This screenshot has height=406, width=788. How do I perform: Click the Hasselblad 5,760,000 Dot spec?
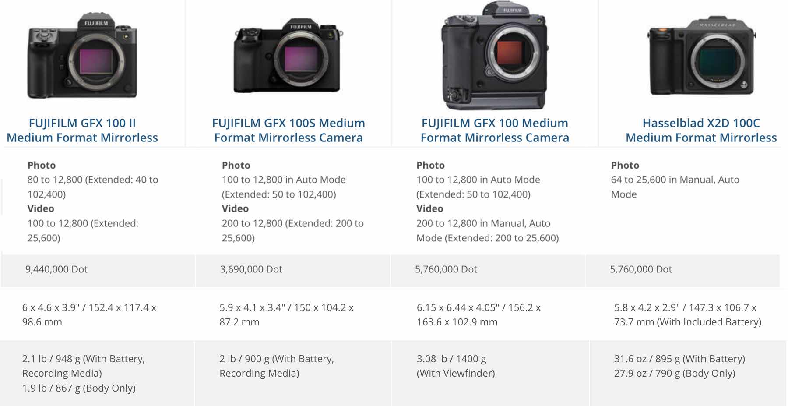point(640,269)
